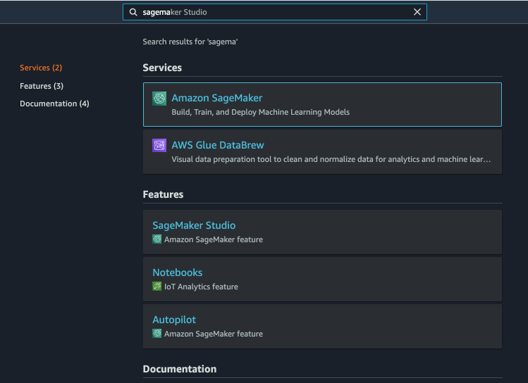This screenshot has width=528, height=383.
Task: Open the AWS Glue DataBrew service
Action: tap(218, 145)
